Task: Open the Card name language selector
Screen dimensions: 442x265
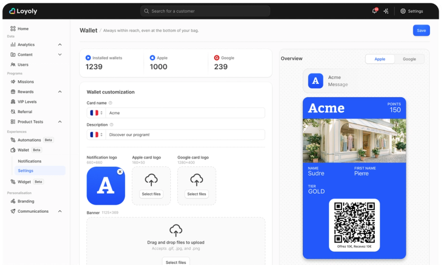Action: pyautogui.click(x=96, y=113)
